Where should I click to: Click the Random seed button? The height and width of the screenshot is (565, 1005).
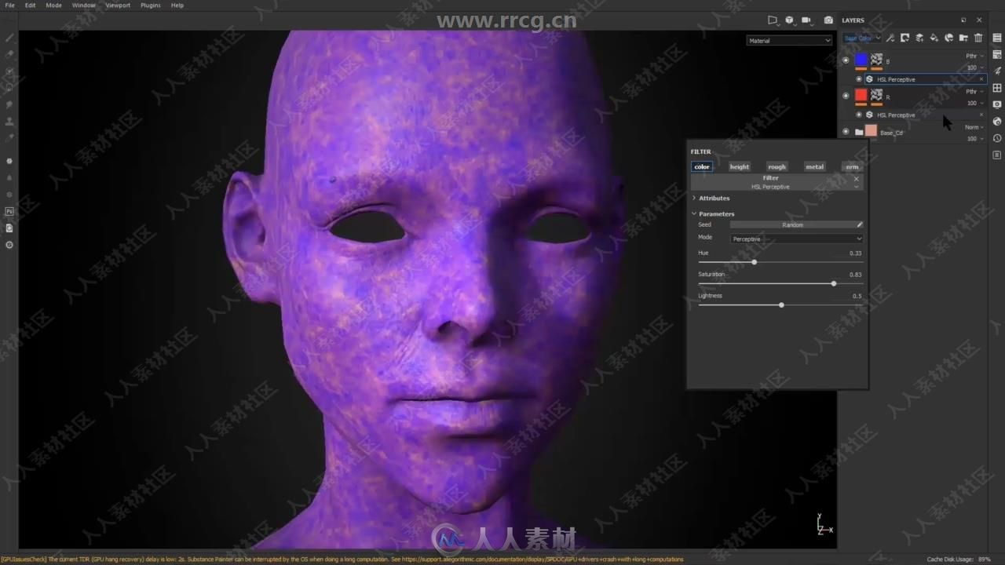click(792, 224)
